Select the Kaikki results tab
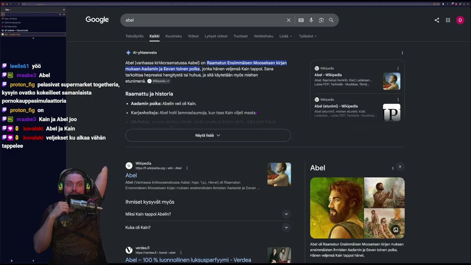 pos(154,36)
